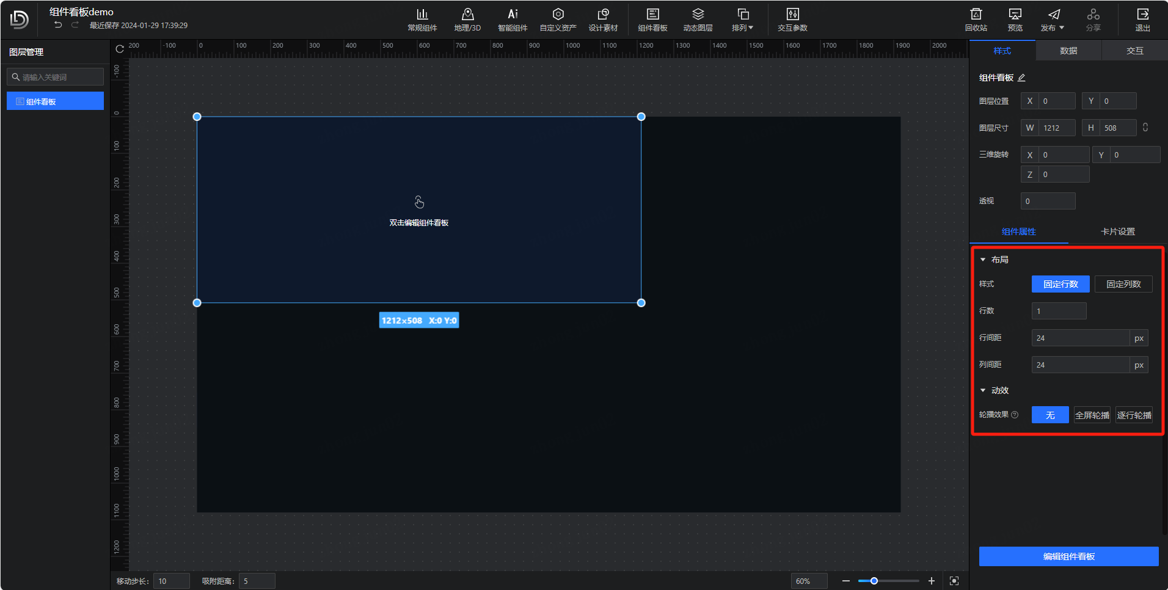Collapse the 布局 section
The width and height of the screenshot is (1168, 590).
click(983, 260)
